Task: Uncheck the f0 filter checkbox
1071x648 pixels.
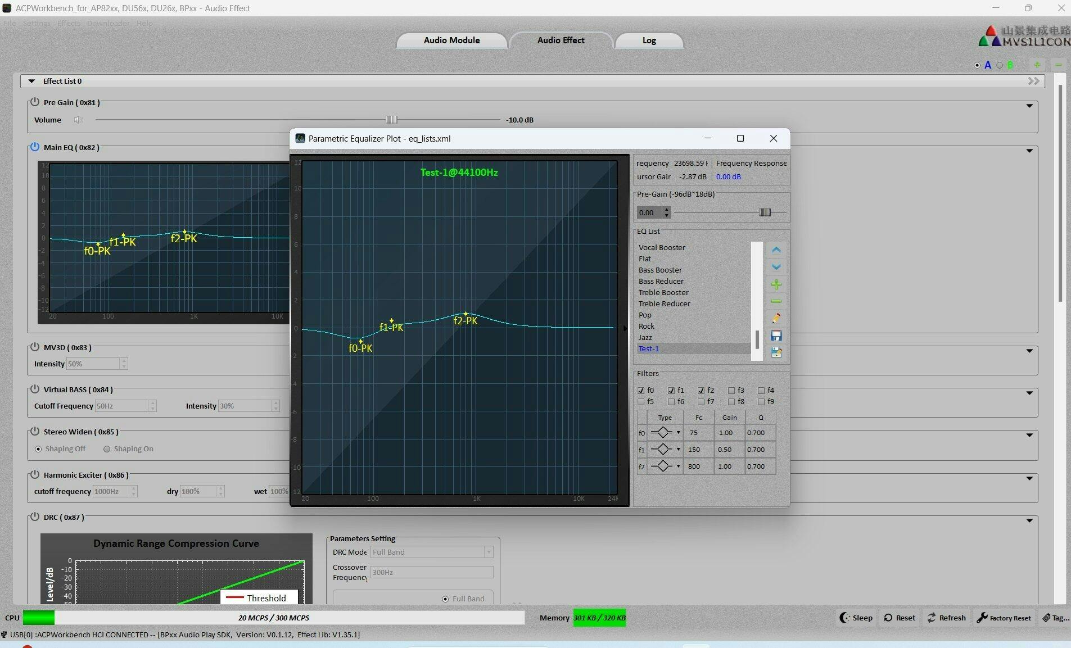Action: click(641, 391)
